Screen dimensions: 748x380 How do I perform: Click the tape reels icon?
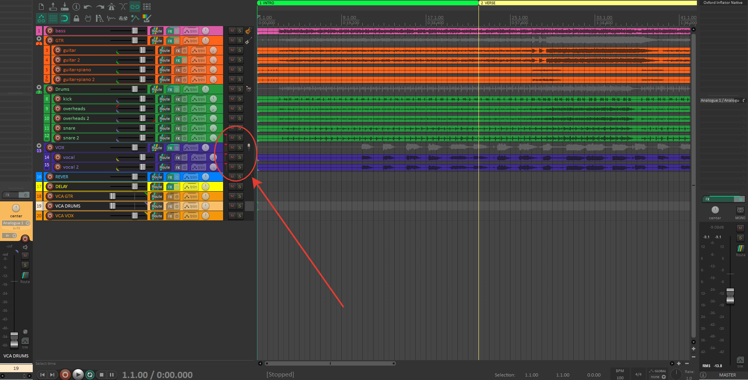[x=123, y=18]
